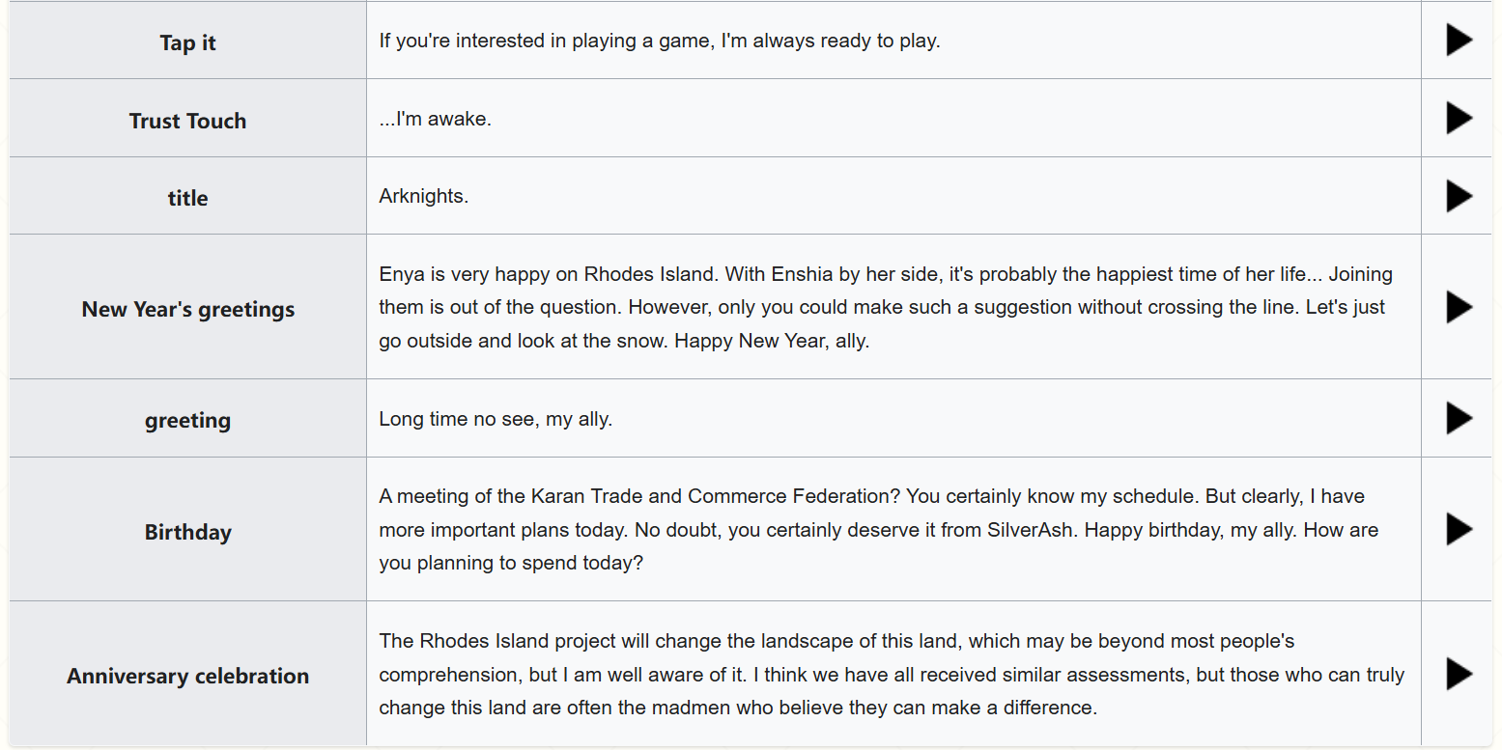Viewport: 1502px width, 750px height.
Task: Click the "...I'm awake." dialogue text
Action: tap(436, 120)
